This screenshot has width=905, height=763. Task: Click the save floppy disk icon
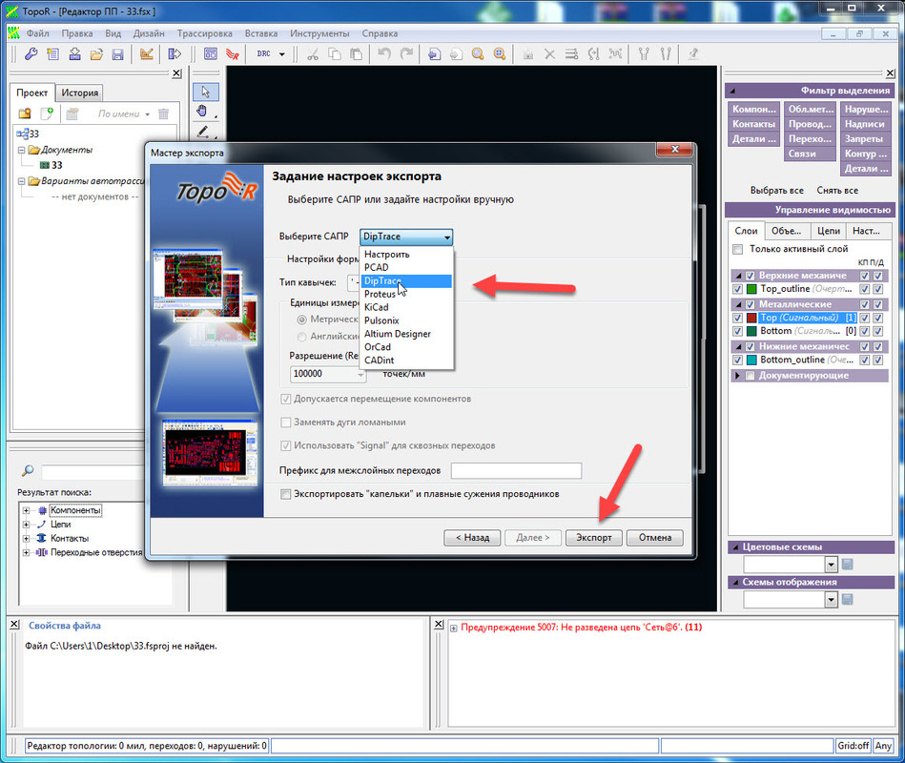tap(117, 54)
